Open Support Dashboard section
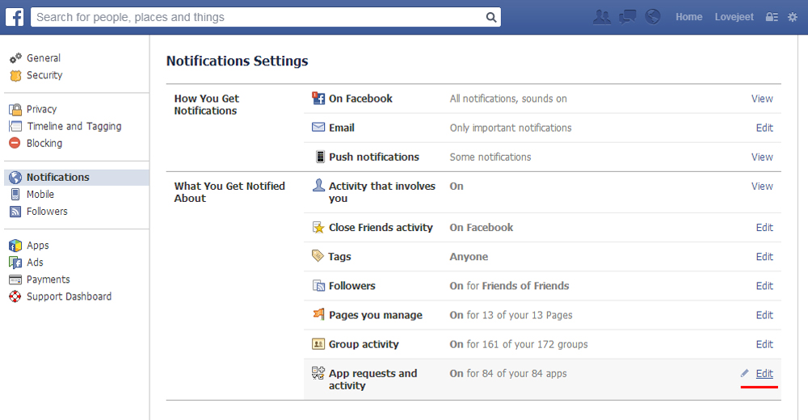Screen dimensions: 808x420 pos(69,296)
